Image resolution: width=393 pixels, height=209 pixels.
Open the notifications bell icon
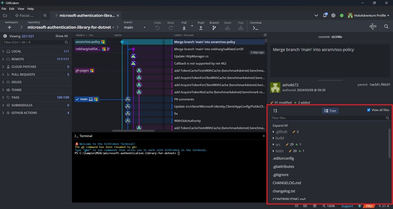click(325, 15)
